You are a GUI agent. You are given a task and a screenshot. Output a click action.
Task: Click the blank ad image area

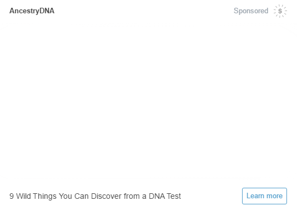point(149,102)
